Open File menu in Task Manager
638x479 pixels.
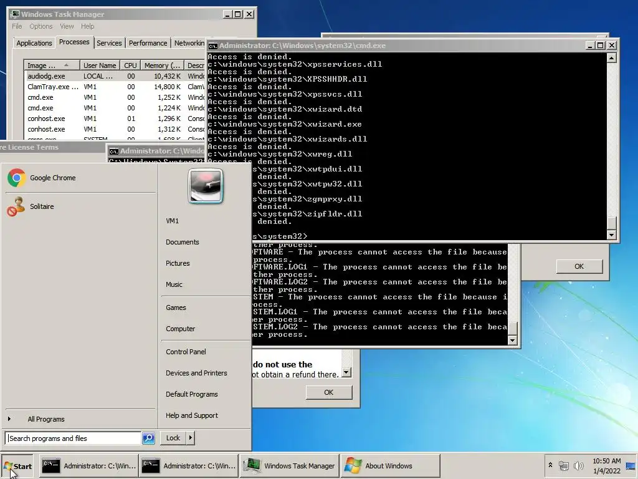(17, 26)
